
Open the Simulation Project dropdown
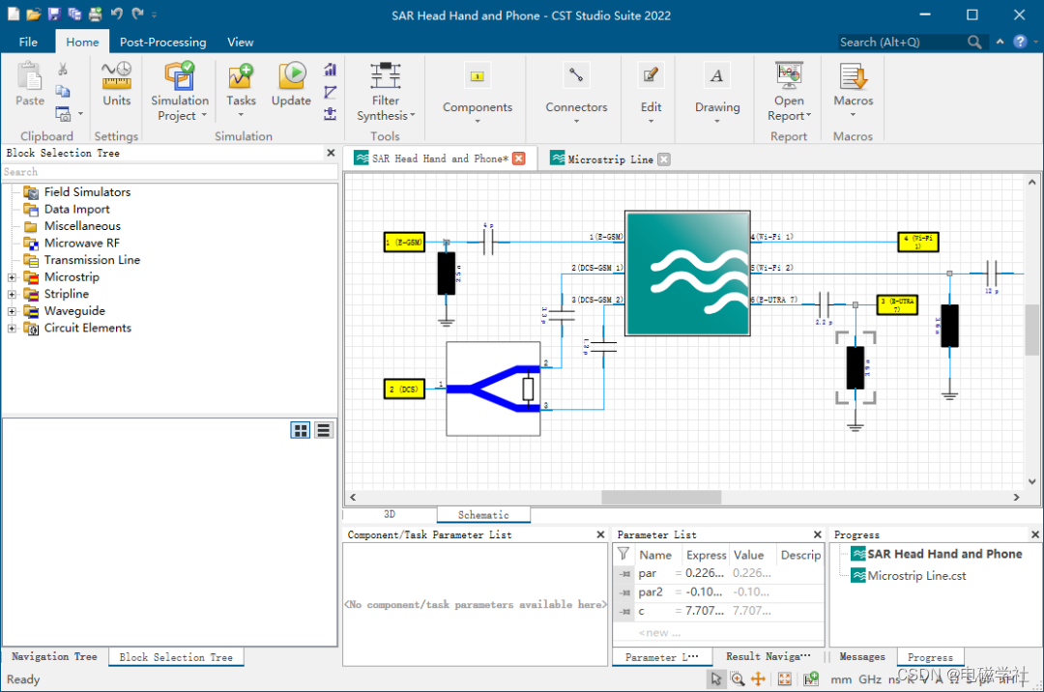(x=180, y=91)
